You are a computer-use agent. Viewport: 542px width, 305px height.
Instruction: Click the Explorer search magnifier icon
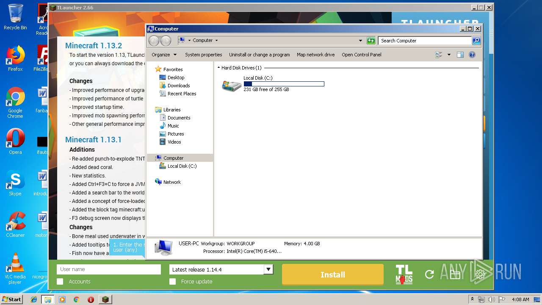476,41
